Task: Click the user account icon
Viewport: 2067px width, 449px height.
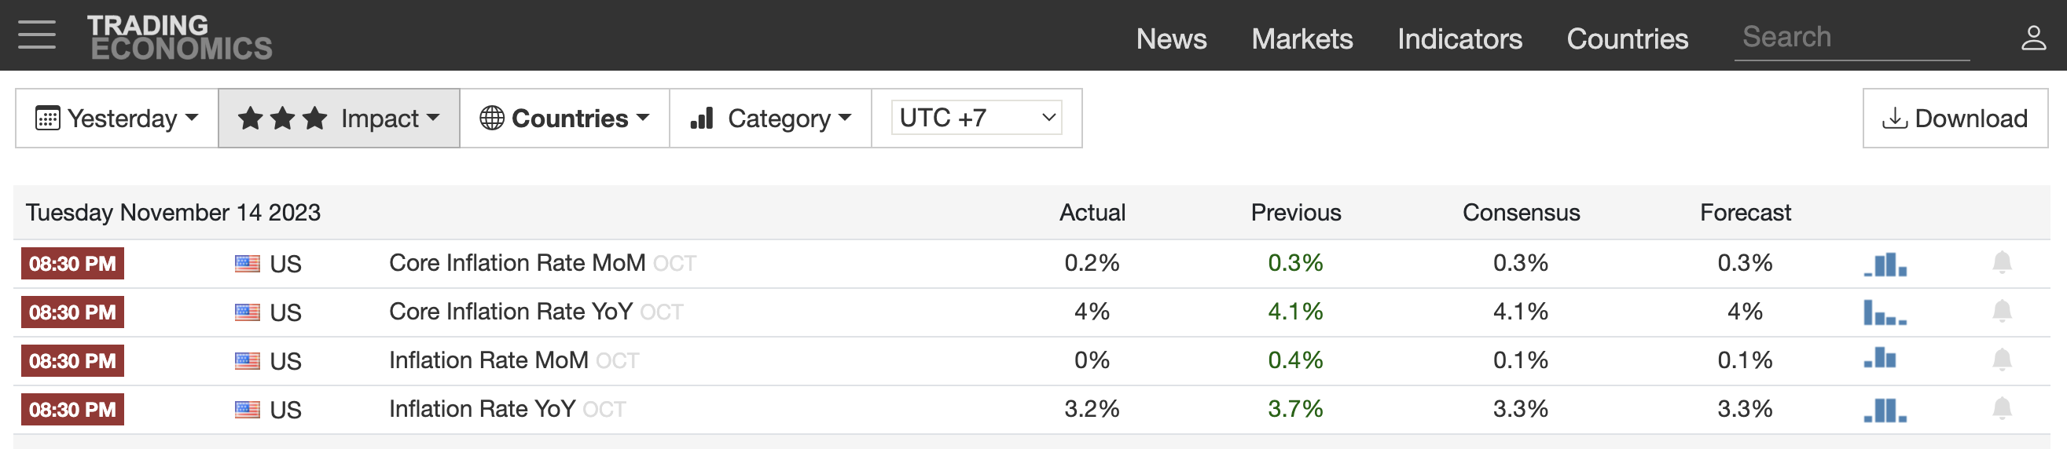Action: pyautogui.click(x=2033, y=37)
